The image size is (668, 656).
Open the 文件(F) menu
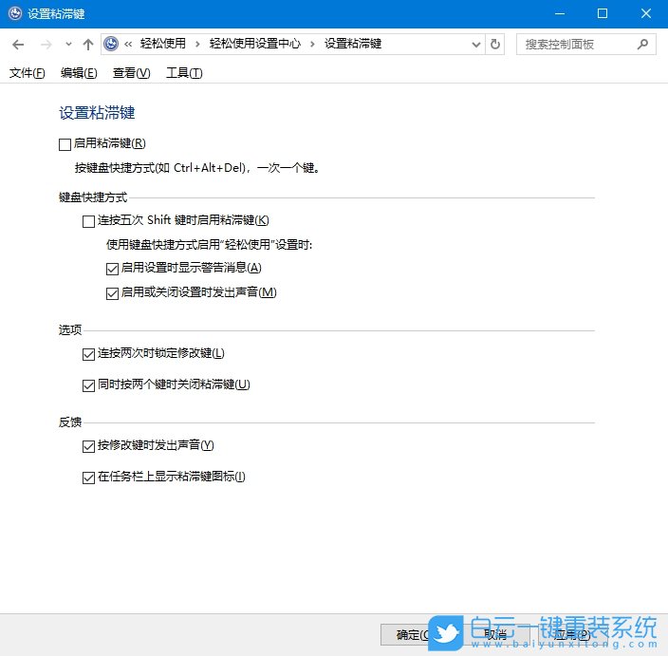[x=28, y=73]
